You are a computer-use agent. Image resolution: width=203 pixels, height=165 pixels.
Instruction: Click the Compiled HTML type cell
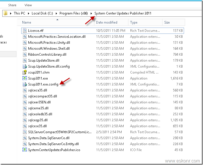(144, 72)
